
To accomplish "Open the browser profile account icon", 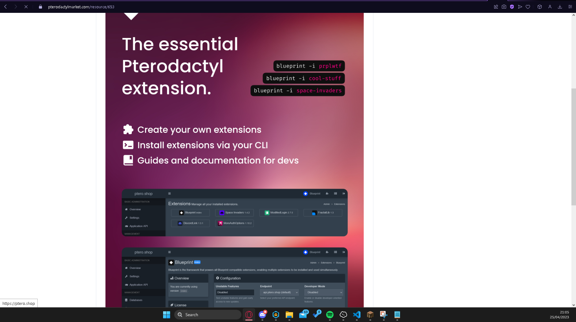I will [x=550, y=6].
